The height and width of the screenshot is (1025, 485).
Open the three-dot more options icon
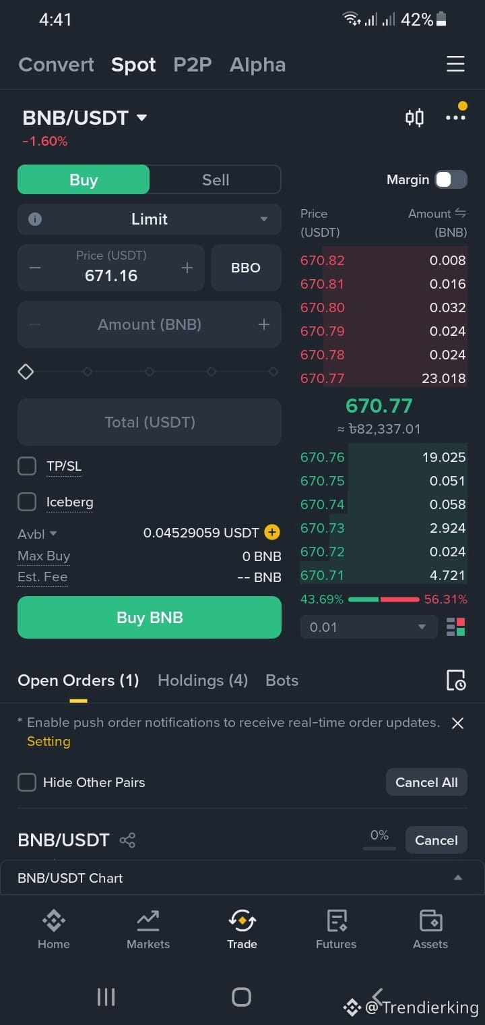(x=455, y=118)
